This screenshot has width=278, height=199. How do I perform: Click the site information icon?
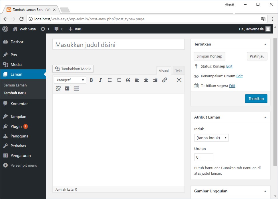point(31,19)
